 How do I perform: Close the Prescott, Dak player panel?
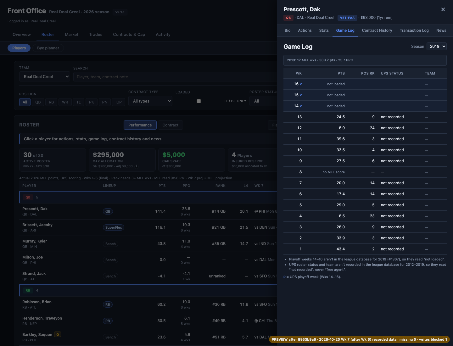click(x=443, y=9)
